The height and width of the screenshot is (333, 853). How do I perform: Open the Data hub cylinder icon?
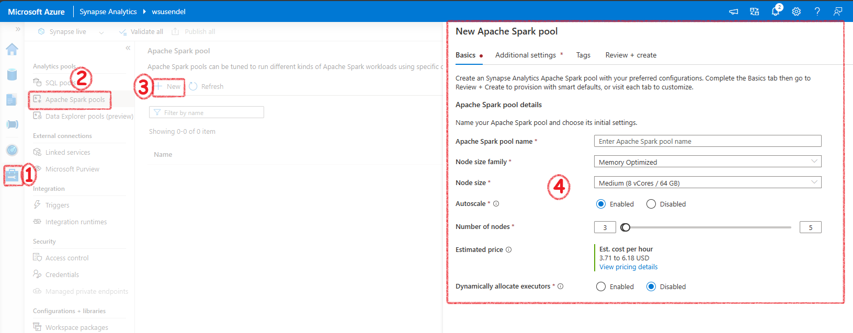(x=12, y=74)
